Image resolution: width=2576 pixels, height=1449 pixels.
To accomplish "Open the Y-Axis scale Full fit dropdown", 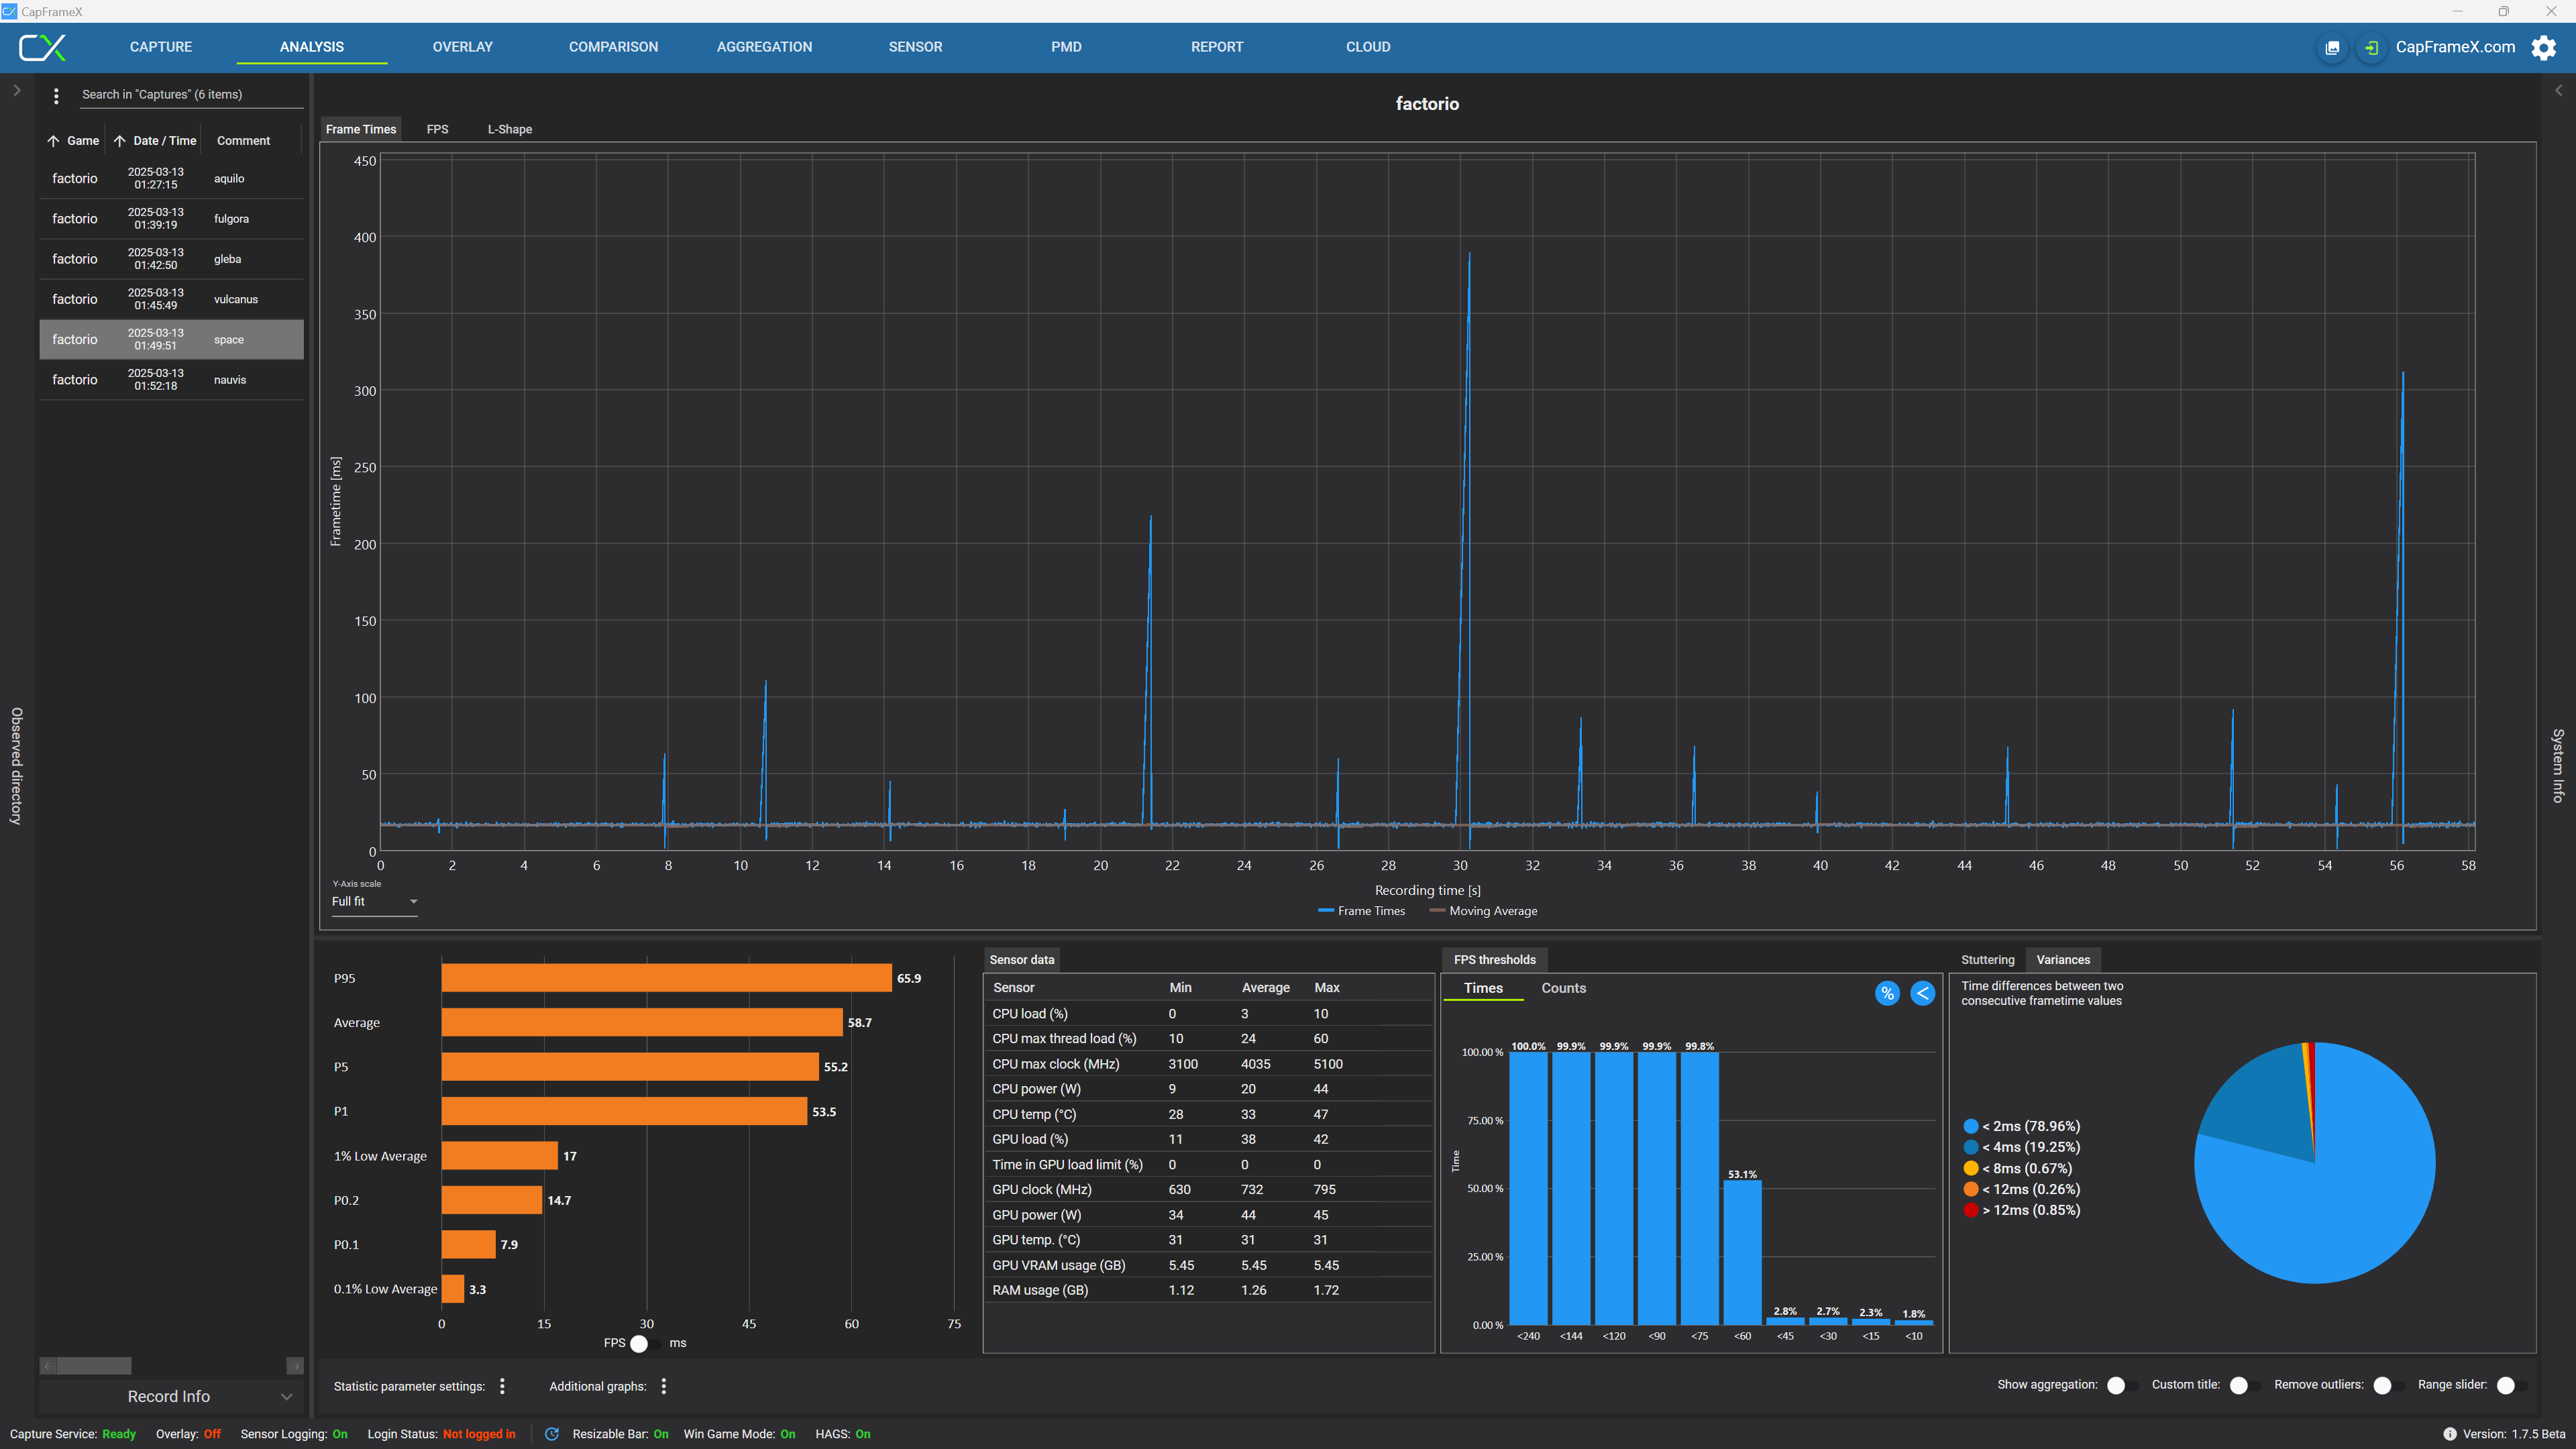I will (x=374, y=902).
